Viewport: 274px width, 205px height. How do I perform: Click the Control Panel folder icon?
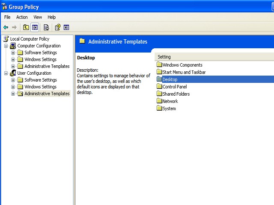[159, 86]
